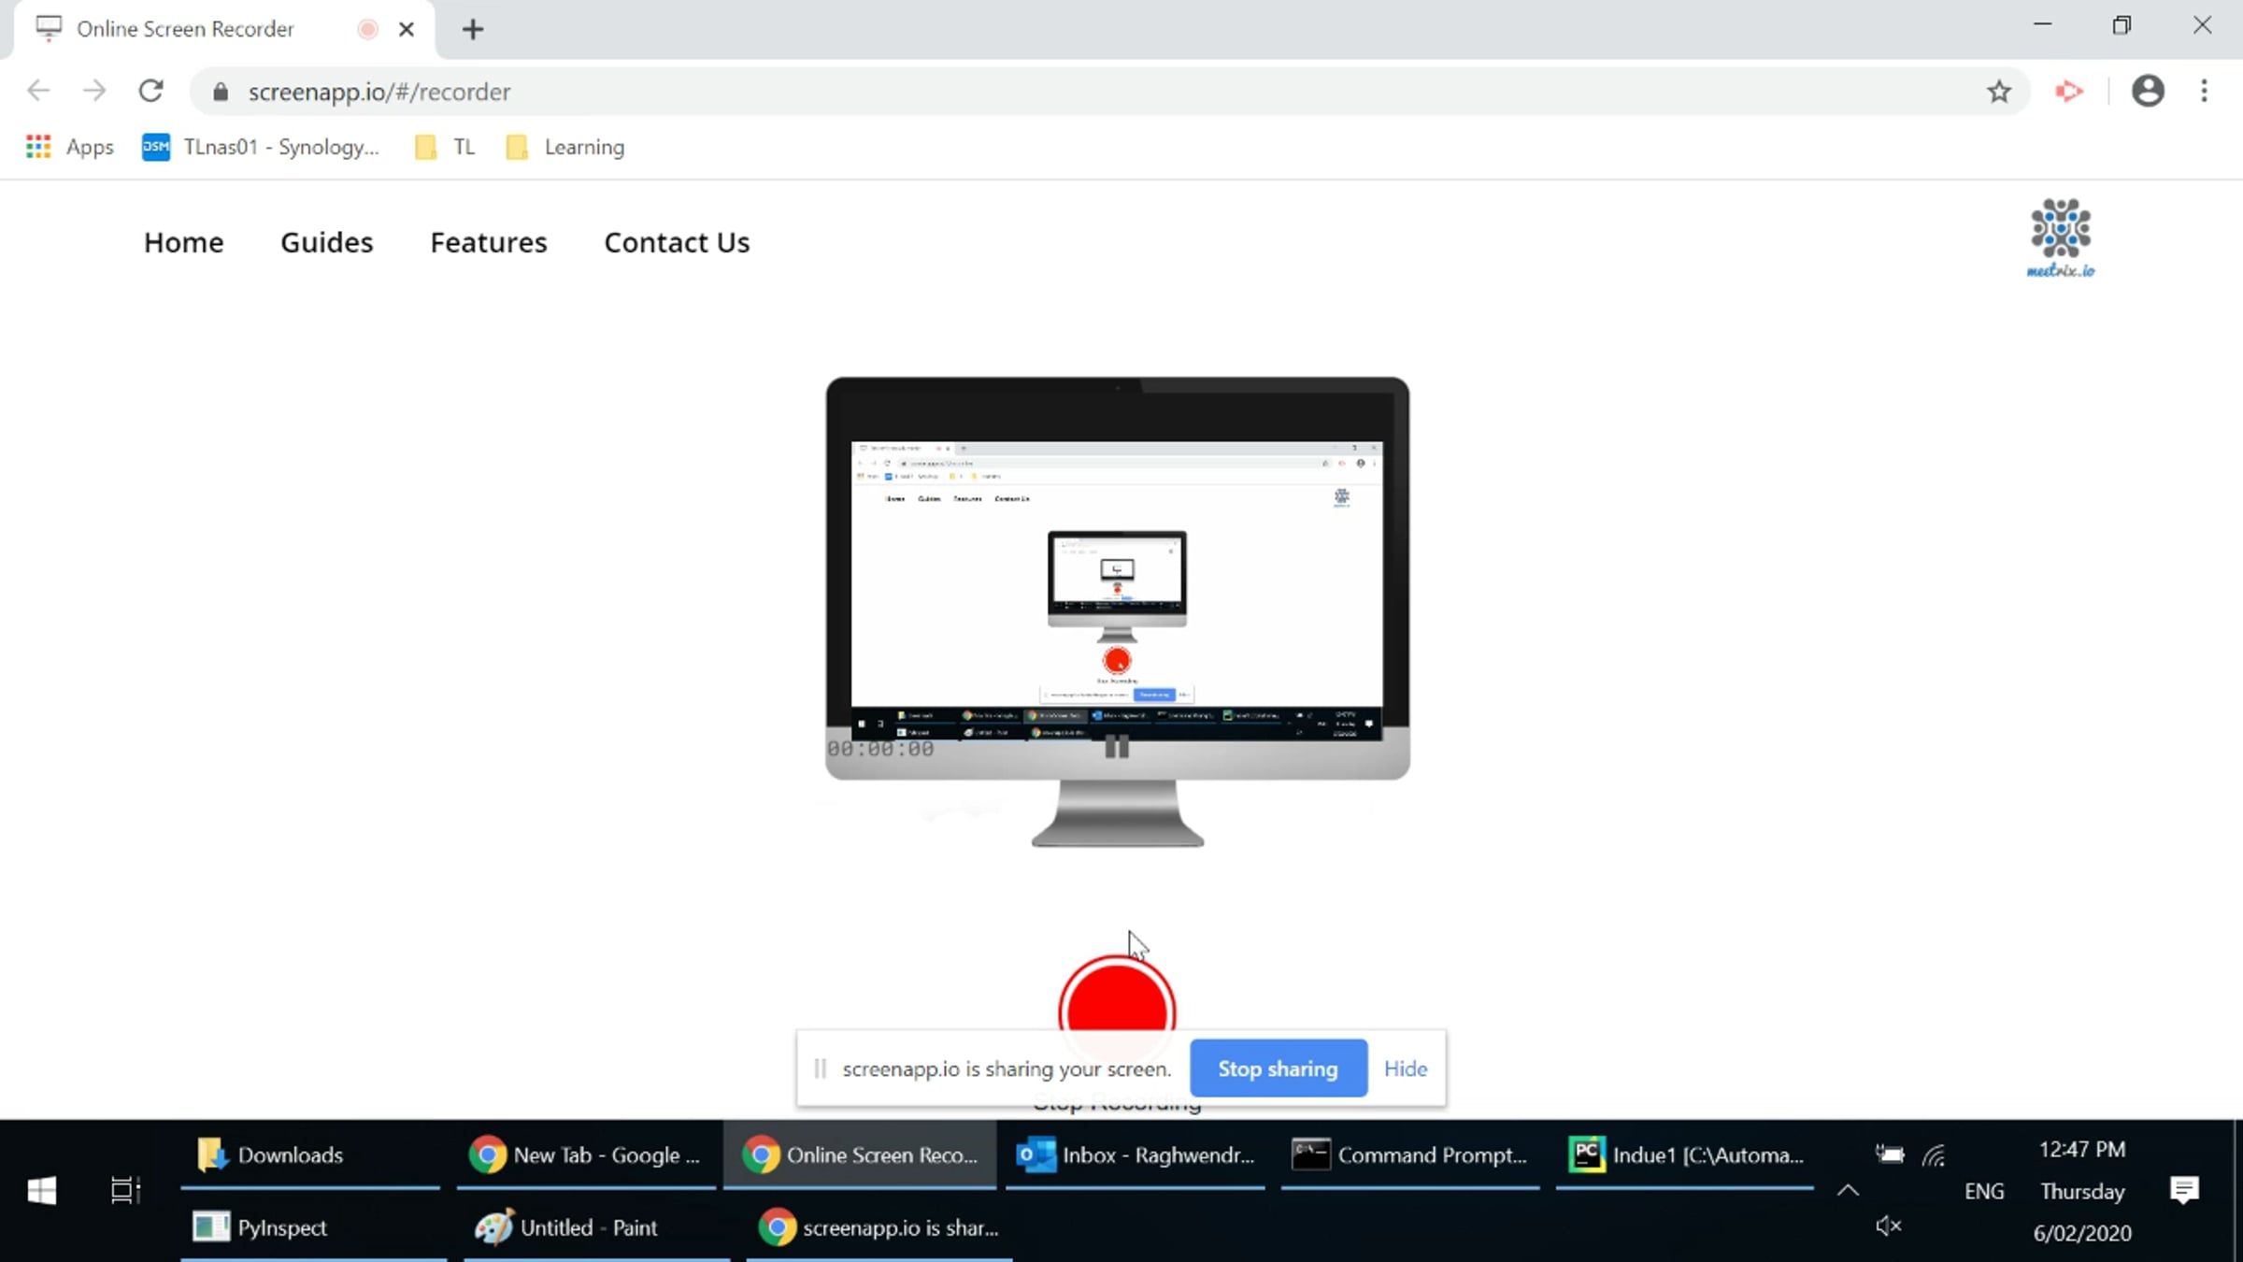Click the muted volume tray icon
Screen dimensions: 2243x1262
(1889, 1226)
